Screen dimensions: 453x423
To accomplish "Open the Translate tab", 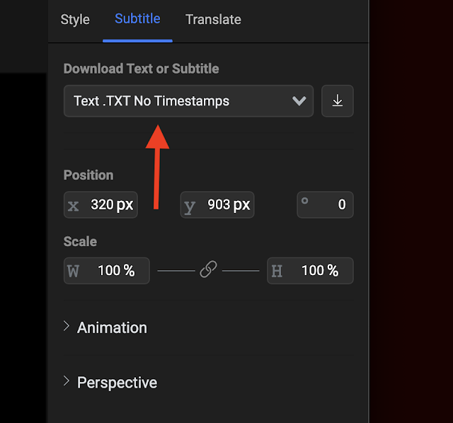I will (x=213, y=19).
